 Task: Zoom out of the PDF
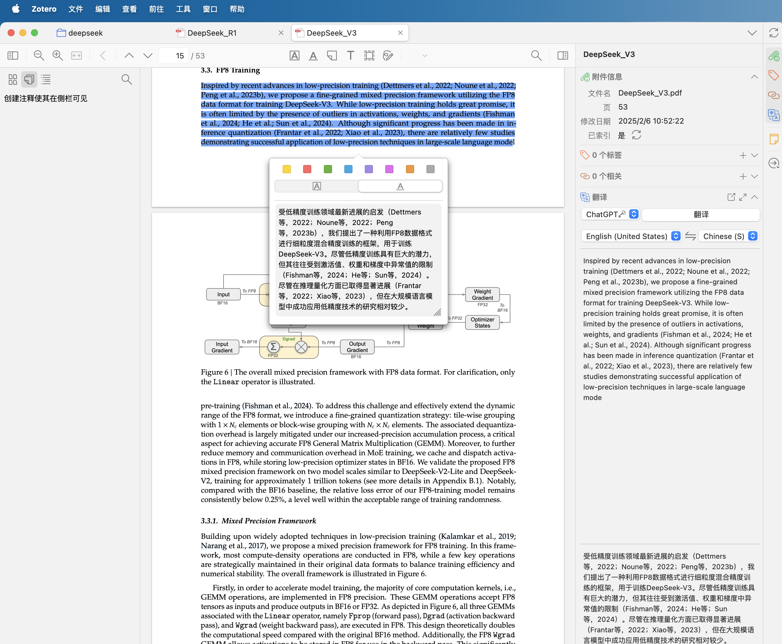[39, 56]
